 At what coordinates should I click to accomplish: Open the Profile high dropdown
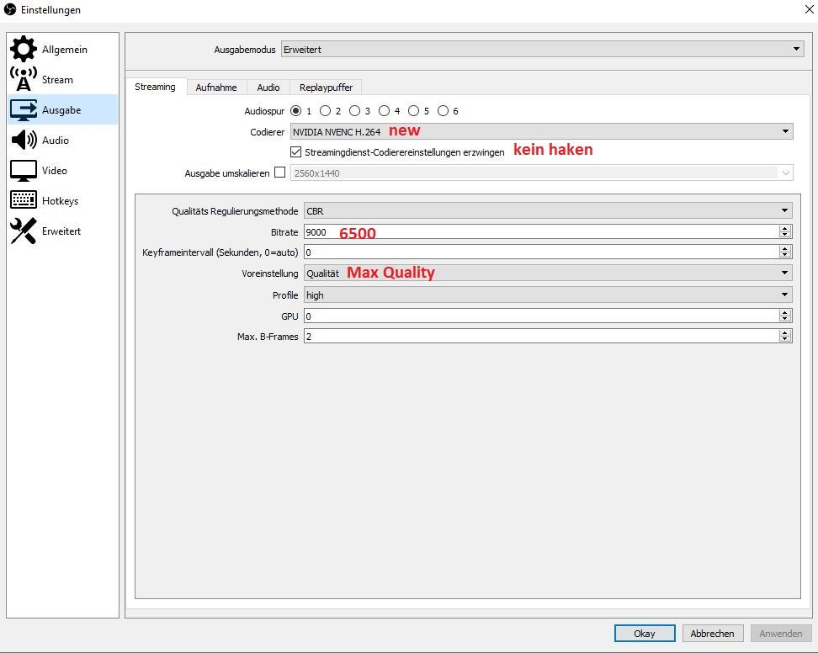point(548,295)
